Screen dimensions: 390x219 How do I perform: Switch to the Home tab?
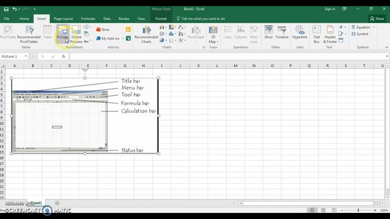24,19
